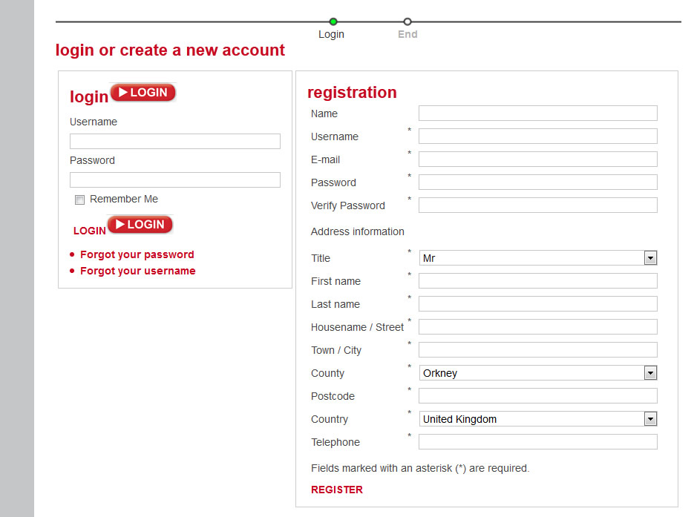Open the Title dropdown showing Mr
Image resolution: width=694 pixels, height=517 pixels.
click(538, 258)
